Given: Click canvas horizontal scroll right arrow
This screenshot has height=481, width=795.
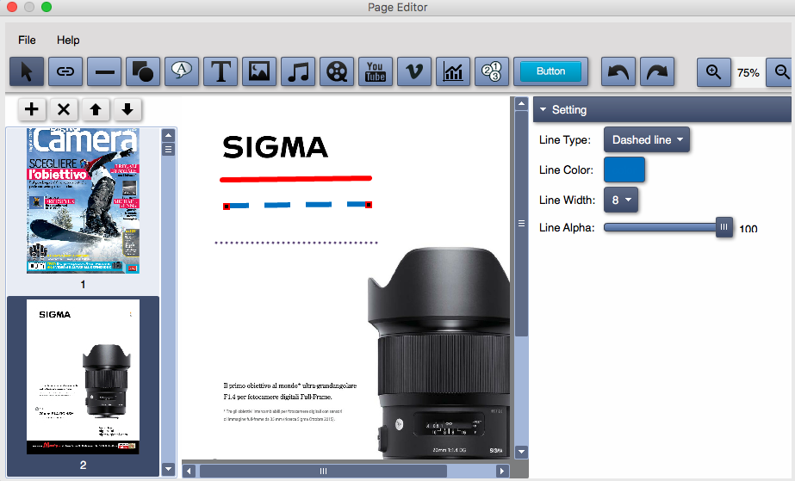Looking at the screenshot, I should tap(502, 472).
